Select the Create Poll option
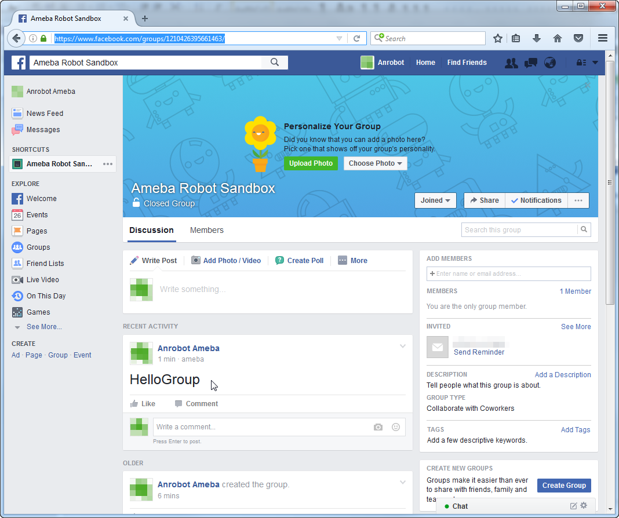This screenshot has height=518, width=619. tap(300, 260)
